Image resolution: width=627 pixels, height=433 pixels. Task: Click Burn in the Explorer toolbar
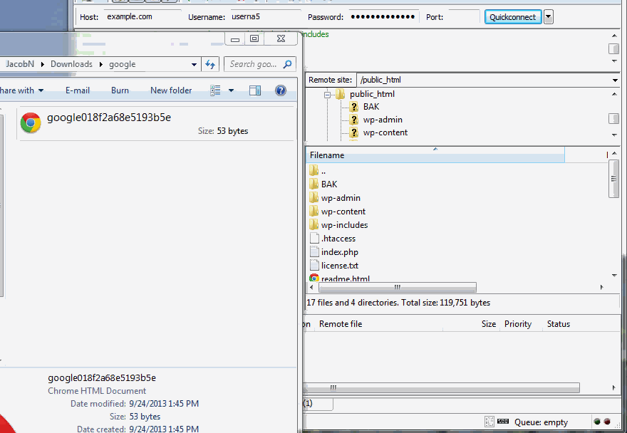tap(120, 90)
